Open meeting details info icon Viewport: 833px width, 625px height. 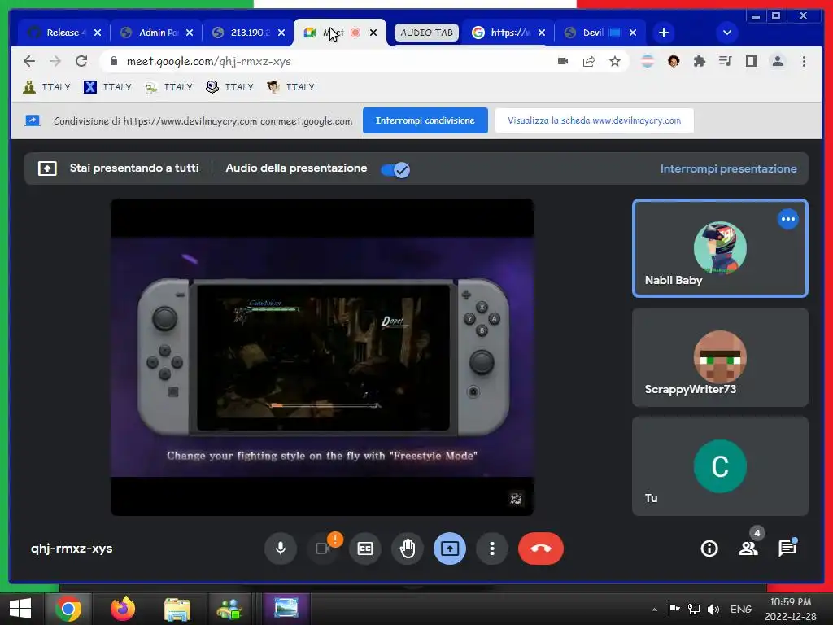[709, 549]
